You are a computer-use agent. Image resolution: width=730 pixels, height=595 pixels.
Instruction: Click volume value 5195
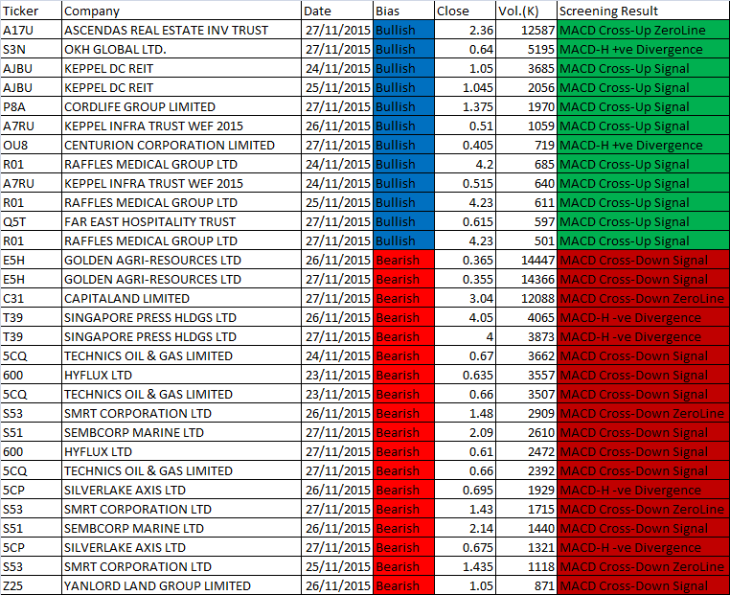click(x=526, y=49)
